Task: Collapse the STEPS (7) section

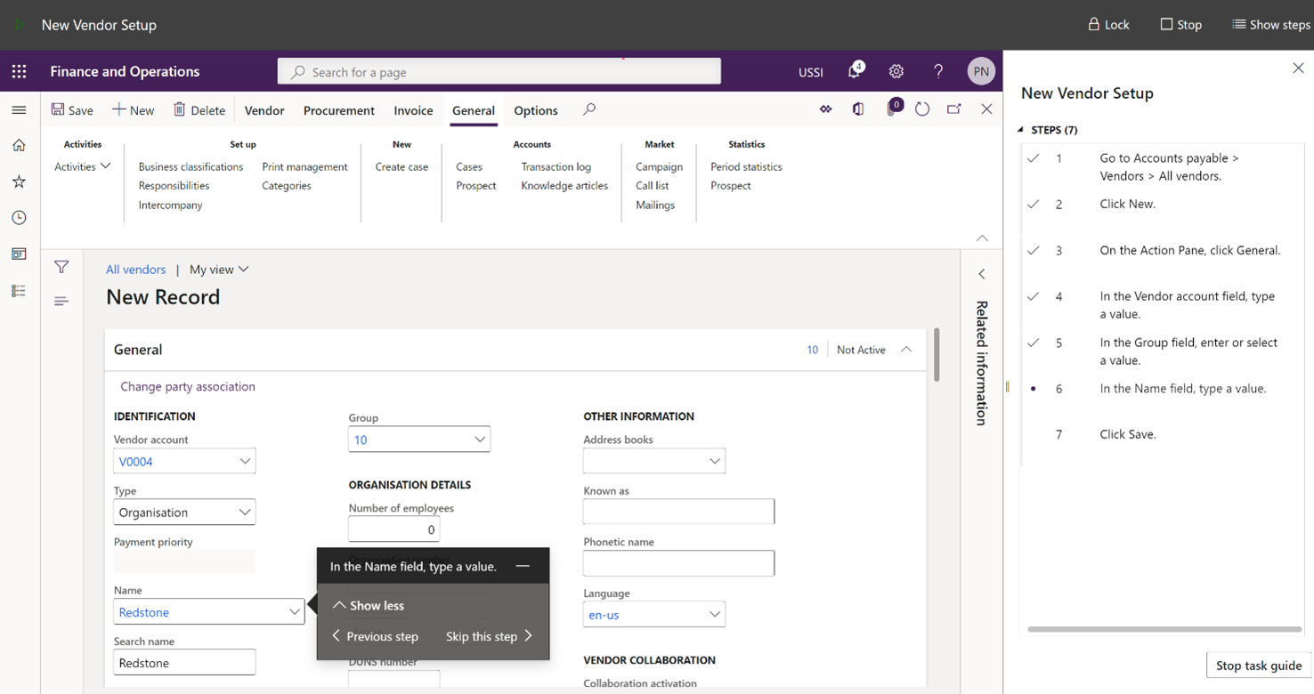Action: 1021,130
